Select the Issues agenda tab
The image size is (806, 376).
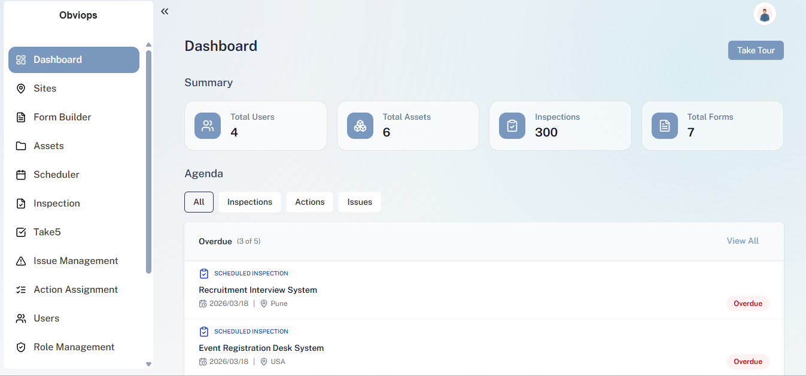[359, 202]
